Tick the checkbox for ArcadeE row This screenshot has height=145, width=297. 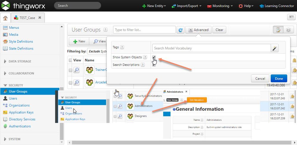tap(70, 83)
